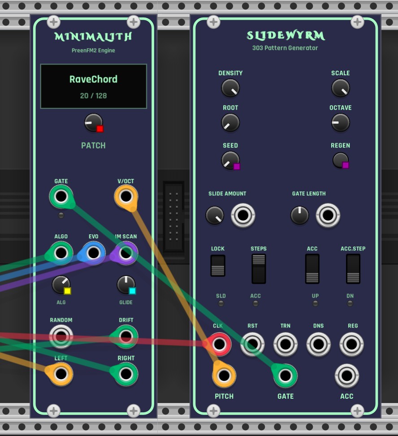Click the GATE input jack on Minimalith
Screen dimensions: 398x436
pyautogui.click(x=61, y=197)
